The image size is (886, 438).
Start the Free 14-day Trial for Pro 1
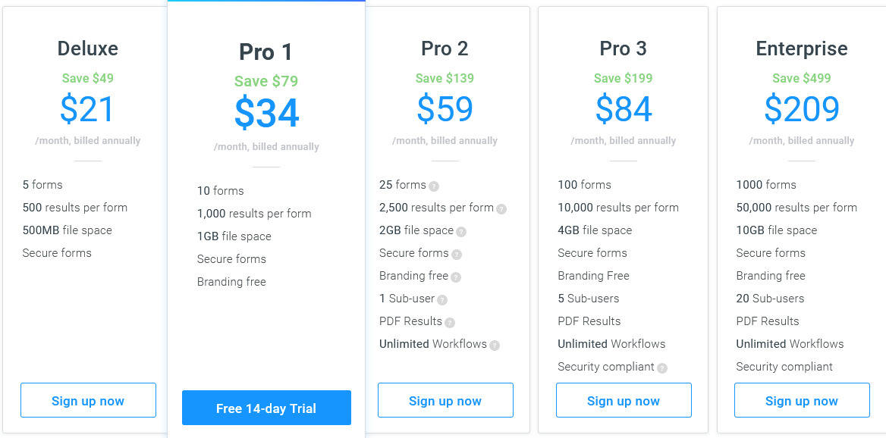pos(266,407)
